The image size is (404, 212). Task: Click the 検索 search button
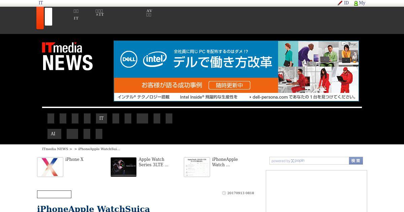356,161
